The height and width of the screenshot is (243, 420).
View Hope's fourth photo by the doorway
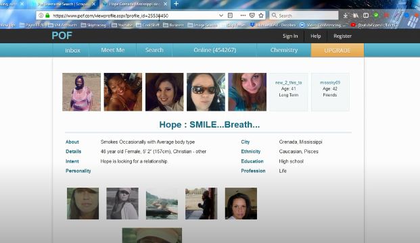point(201,203)
